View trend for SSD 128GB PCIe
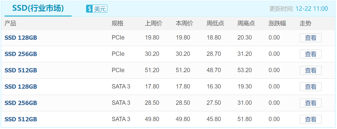Image resolution: width=337 pixels, height=129 pixels. [310, 38]
